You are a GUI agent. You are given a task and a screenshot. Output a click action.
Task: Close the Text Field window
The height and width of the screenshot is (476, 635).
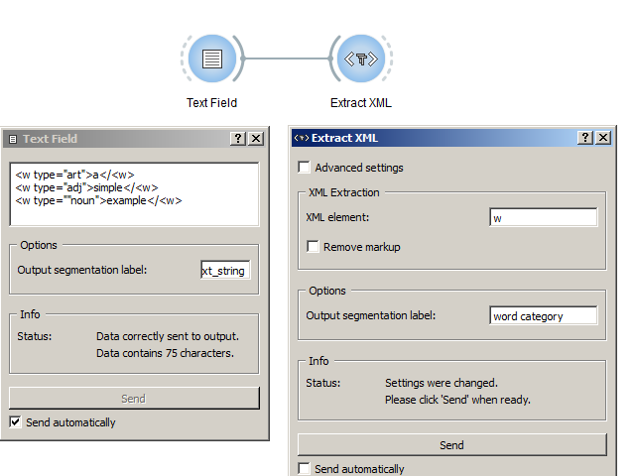(256, 139)
